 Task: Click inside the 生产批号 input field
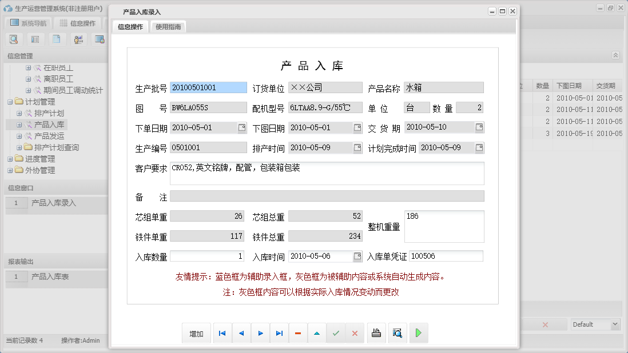(207, 87)
